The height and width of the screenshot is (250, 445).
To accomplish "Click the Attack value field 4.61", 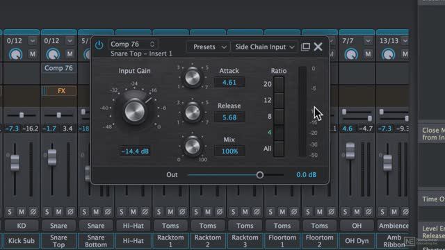I will point(229,83).
